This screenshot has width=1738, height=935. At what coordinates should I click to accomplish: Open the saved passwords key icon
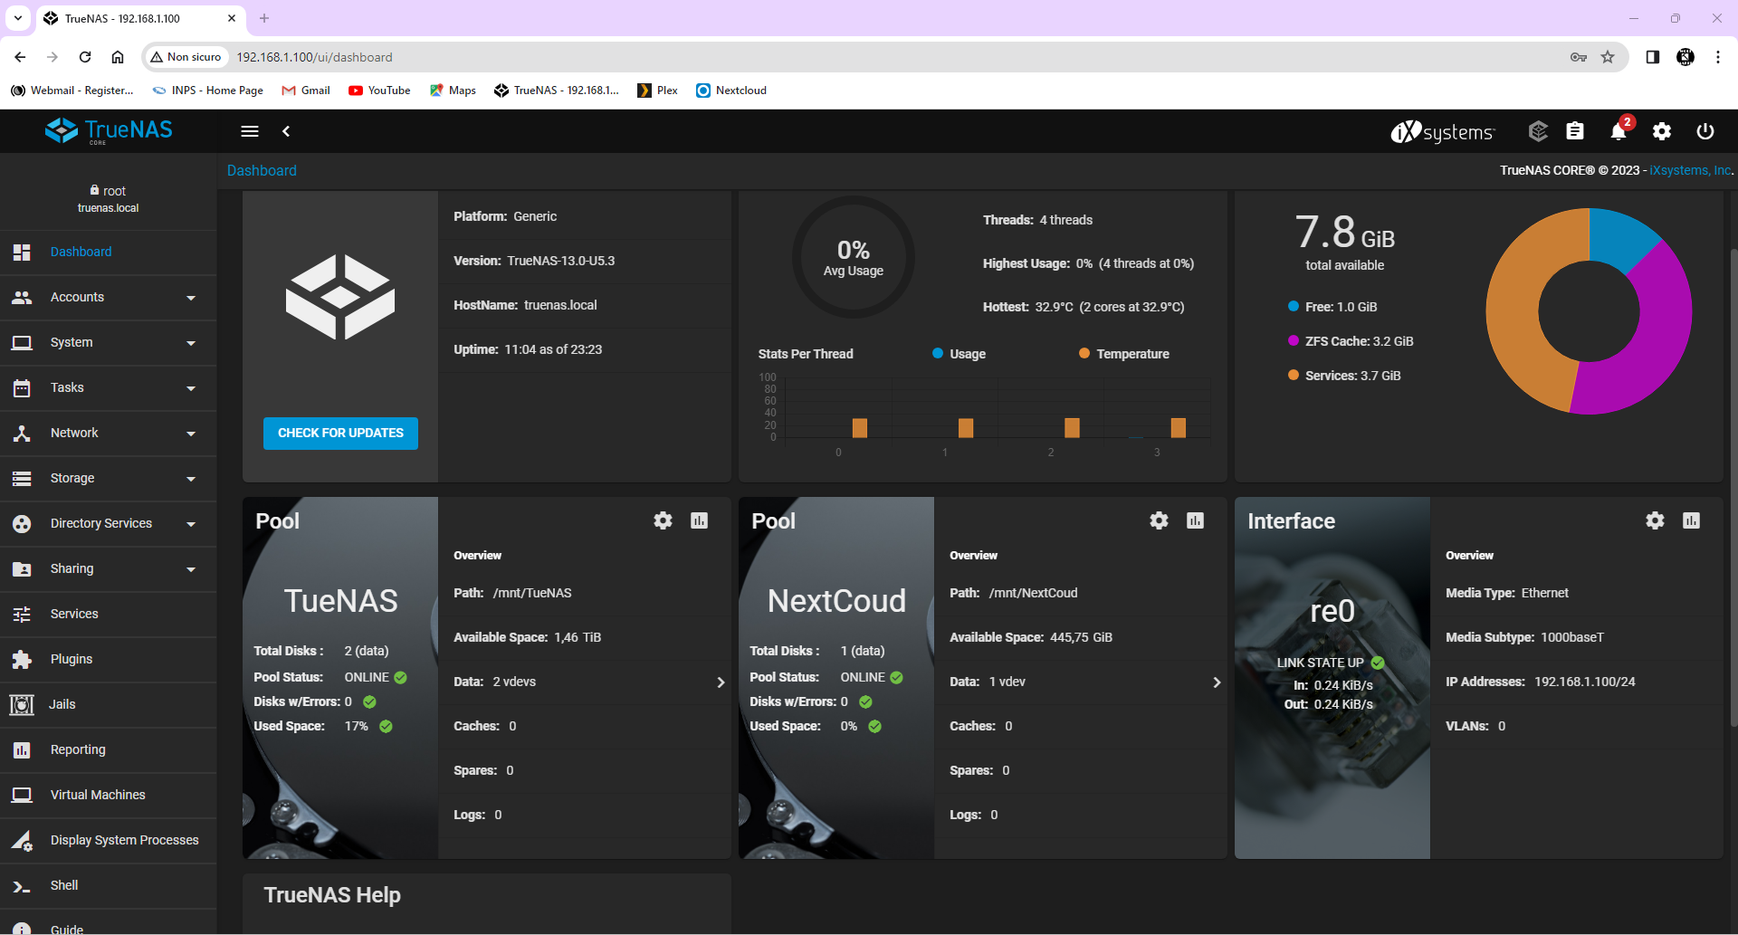[1579, 57]
